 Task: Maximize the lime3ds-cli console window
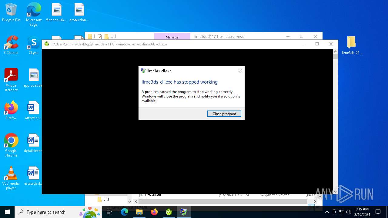tap(317, 44)
